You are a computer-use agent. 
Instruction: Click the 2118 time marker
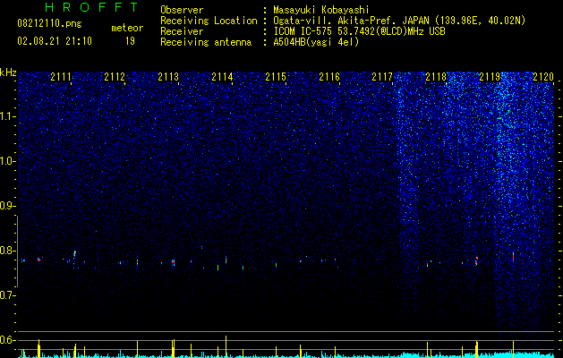coord(436,77)
